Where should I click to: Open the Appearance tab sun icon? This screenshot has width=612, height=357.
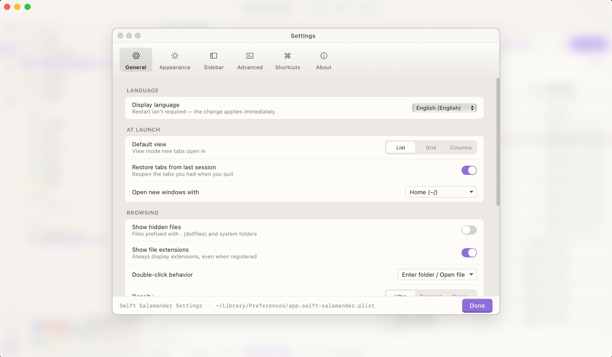175,56
